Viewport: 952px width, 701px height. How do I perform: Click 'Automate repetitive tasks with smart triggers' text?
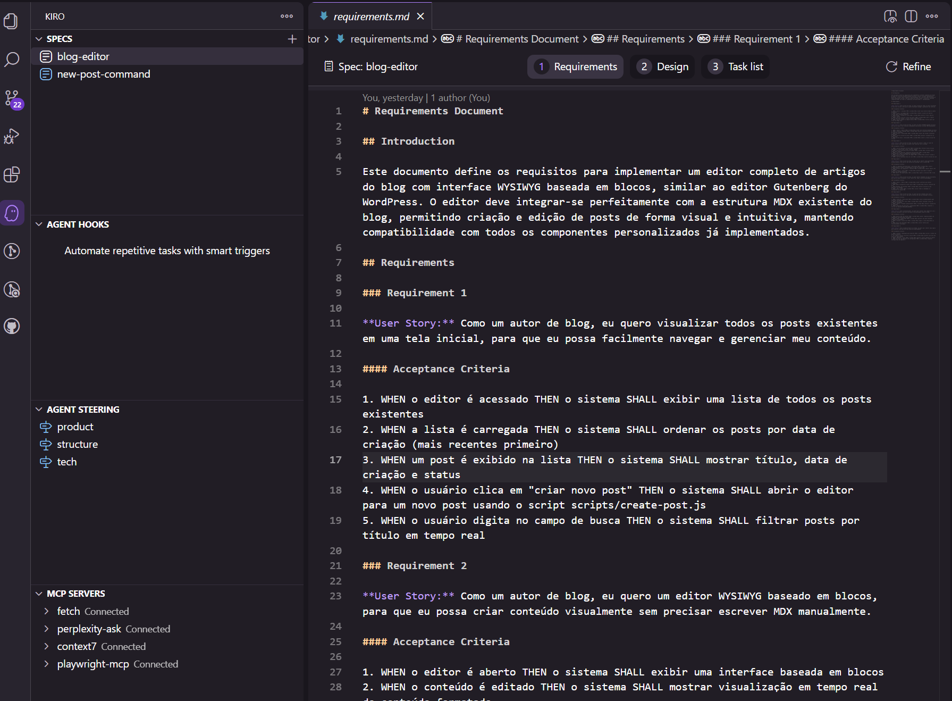167,251
